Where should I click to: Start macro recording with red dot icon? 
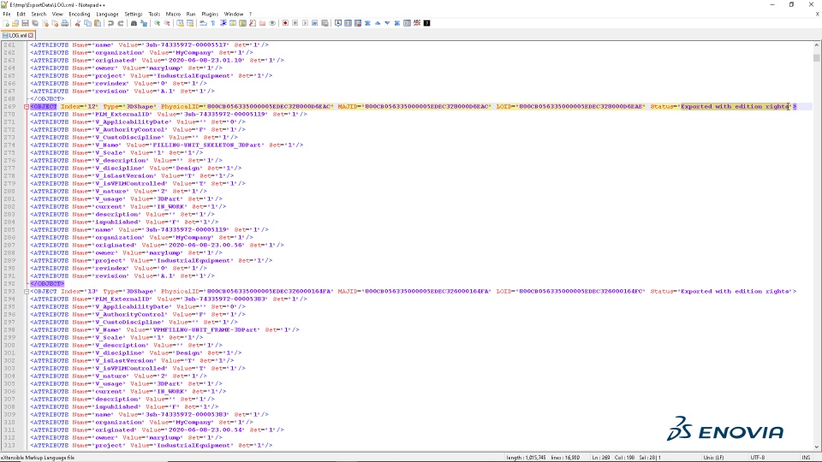[x=285, y=23]
